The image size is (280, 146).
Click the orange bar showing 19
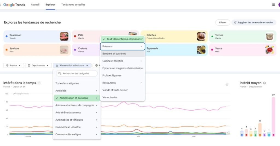(260, 128)
